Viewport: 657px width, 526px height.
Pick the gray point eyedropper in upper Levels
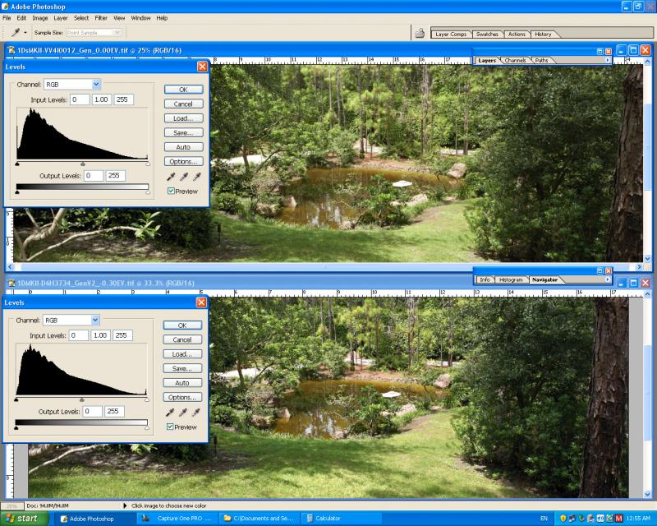click(183, 177)
